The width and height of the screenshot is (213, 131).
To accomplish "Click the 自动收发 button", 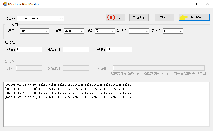I will coord(139,17).
